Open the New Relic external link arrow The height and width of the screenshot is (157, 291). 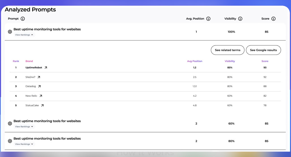[x=41, y=96]
